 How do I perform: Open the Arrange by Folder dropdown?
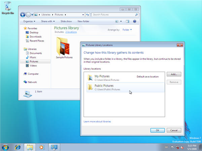click(127, 30)
